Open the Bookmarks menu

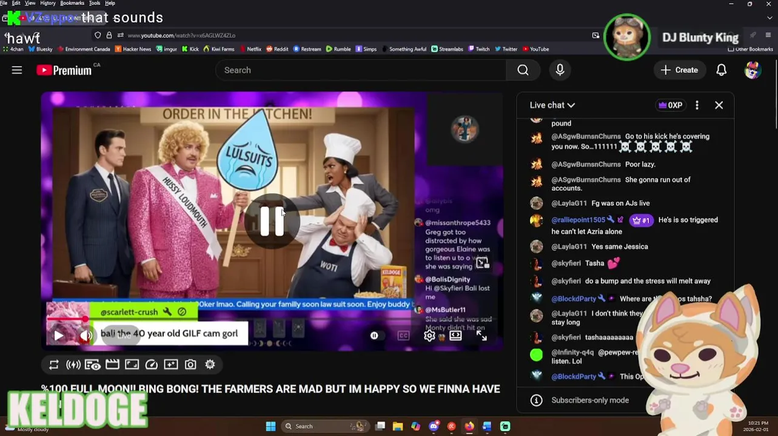pyautogui.click(x=72, y=3)
